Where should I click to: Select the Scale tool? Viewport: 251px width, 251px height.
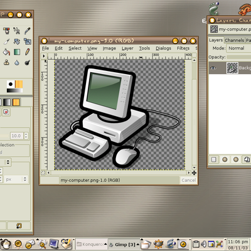[27, 41]
